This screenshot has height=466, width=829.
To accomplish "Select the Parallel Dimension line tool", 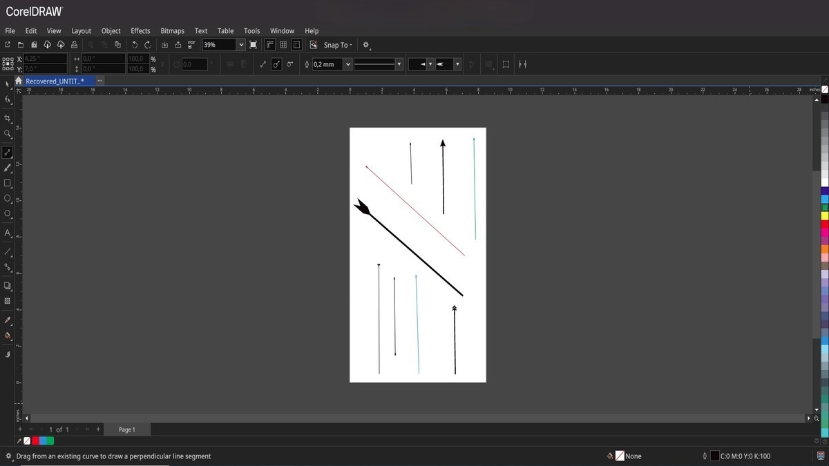I will pos(8,252).
